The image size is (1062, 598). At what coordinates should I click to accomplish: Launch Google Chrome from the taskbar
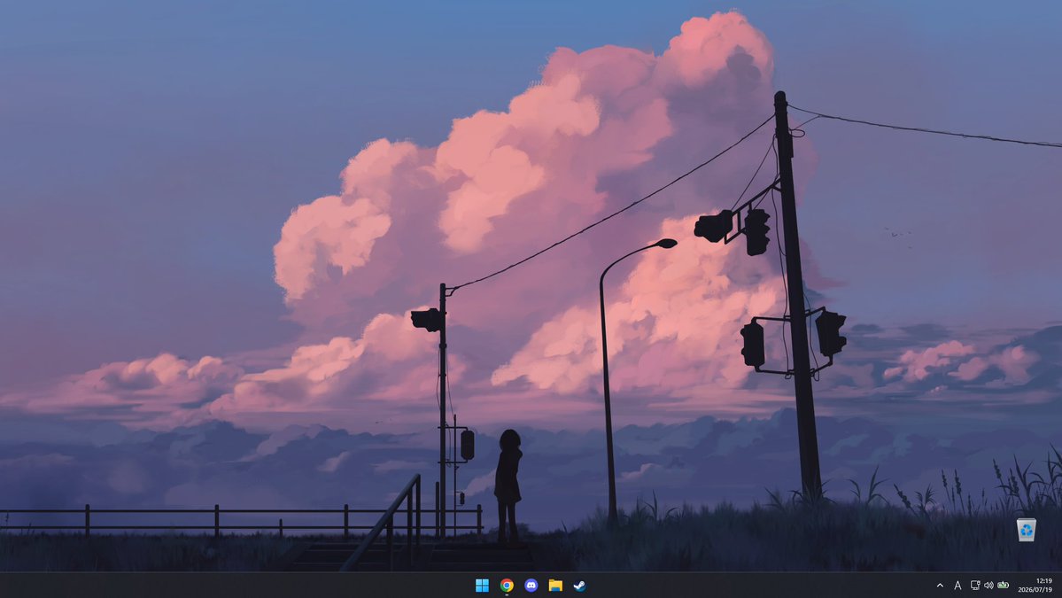click(x=507, y=585)
